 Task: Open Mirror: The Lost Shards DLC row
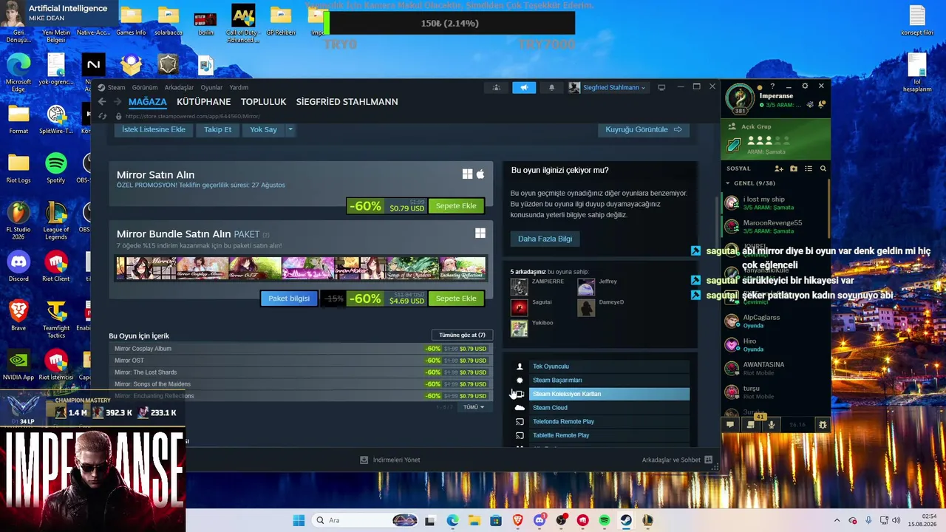pos(301,372)
